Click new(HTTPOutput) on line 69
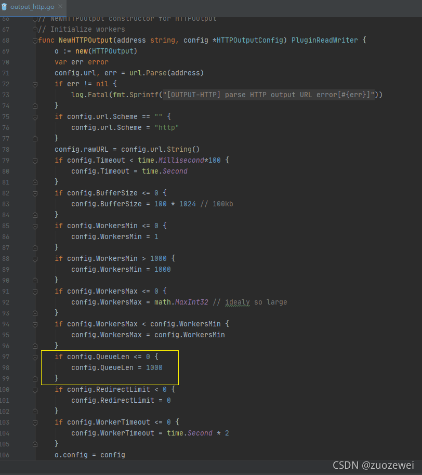This screenshot has width=422, height=475. tap(107, 51)
